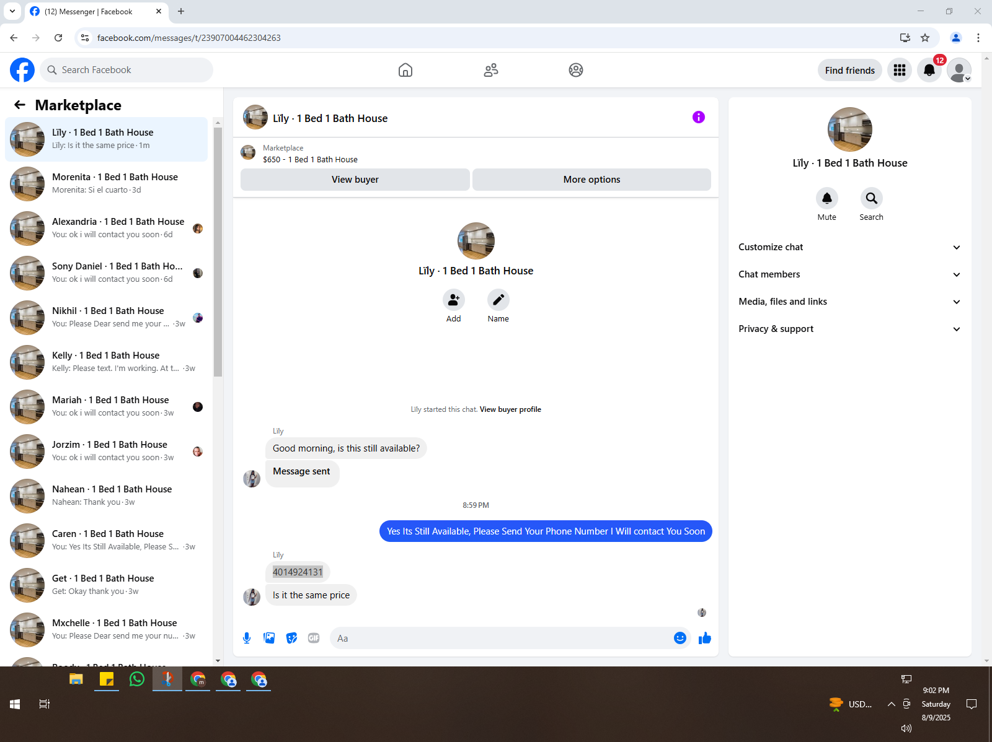Search in conversation magnifier icon
The image size is (992, 742).
pos(872,198)
